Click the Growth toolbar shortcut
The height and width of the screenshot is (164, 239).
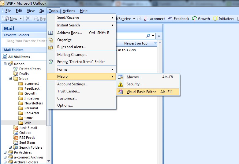pos(201,19)
